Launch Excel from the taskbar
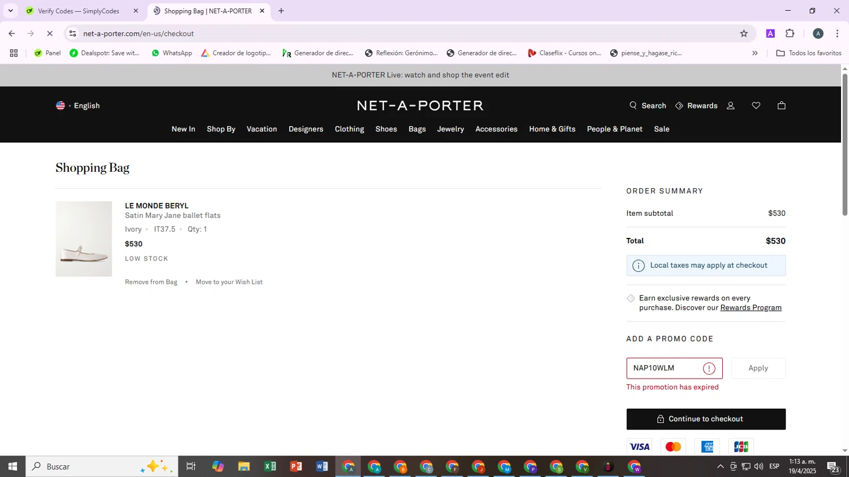The width and height of the screenshot is (849, 477). pyautogui.click(x=270, y=467)
